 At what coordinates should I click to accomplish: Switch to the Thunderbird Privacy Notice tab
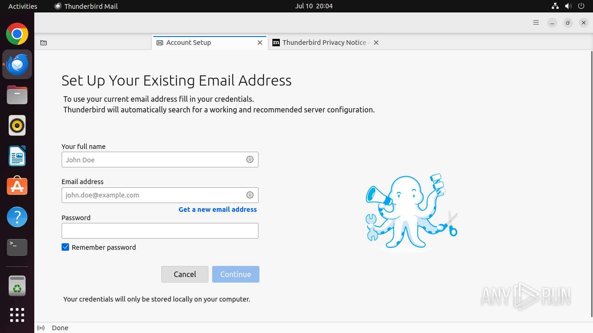(326, 43)
